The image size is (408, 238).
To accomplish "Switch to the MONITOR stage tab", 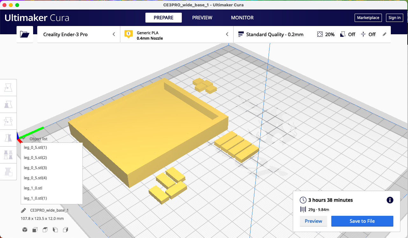I will [x=242, y=18].
